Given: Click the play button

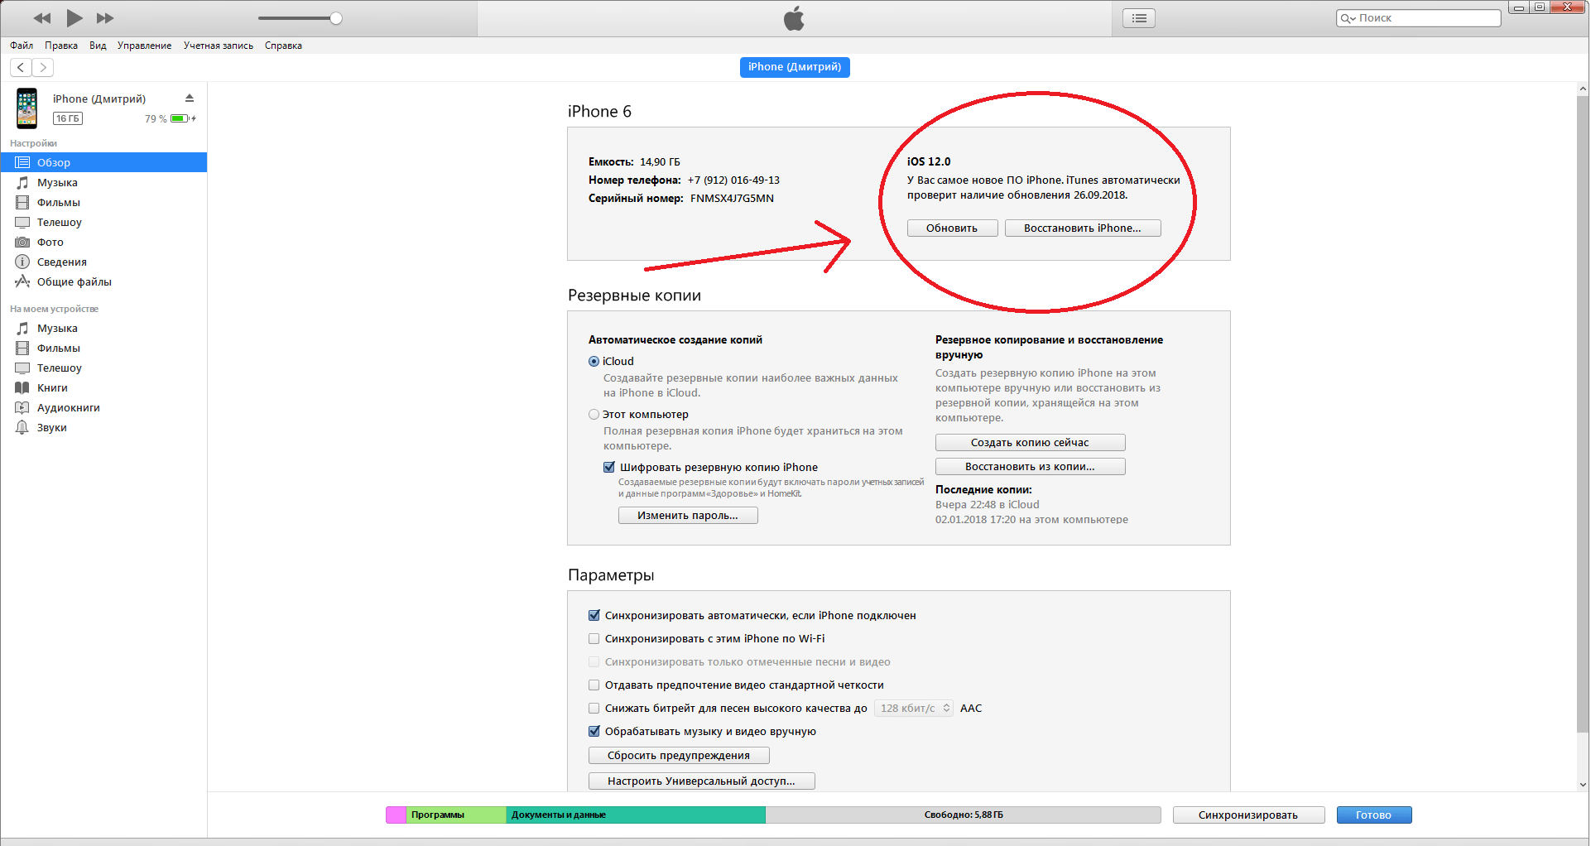Looking at the screenshot, I should [x=74, y=18].
